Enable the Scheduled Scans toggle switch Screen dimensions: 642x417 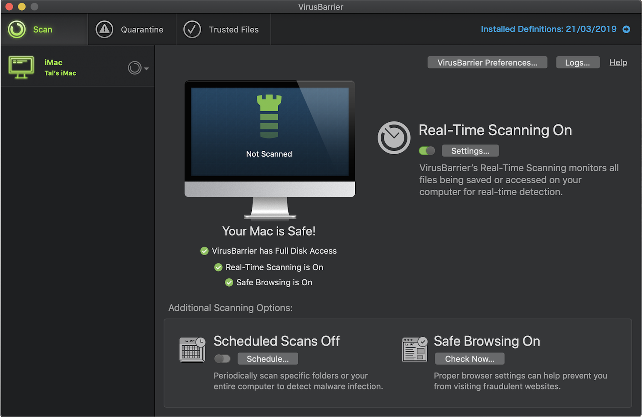[222, 359]
